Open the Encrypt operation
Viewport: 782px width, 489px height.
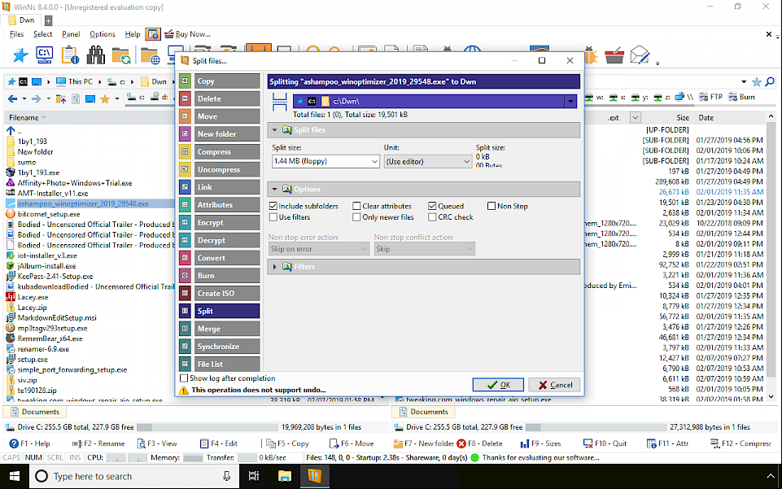tap(220, 222)
